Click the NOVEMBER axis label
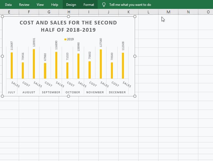The width and height of the screenshot is (213, 161). (95, 92)
